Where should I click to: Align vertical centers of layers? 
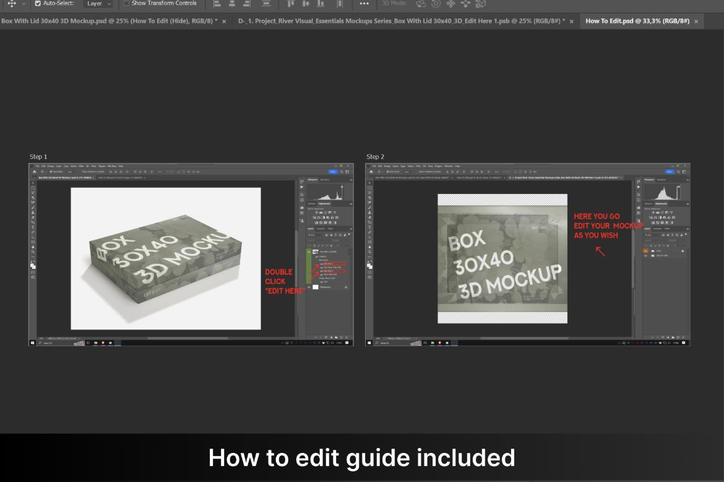305,4
